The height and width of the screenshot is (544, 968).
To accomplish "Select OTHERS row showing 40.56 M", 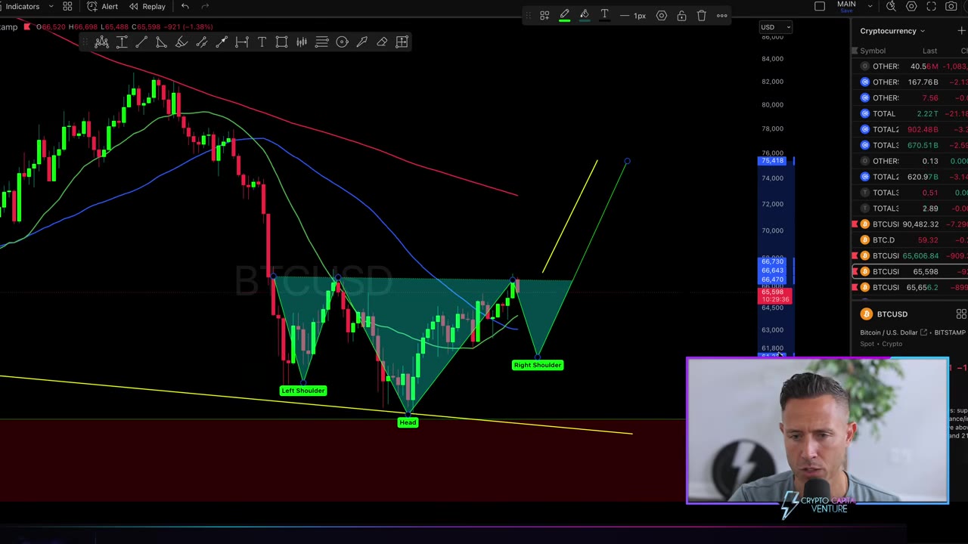I will [910, 66].
